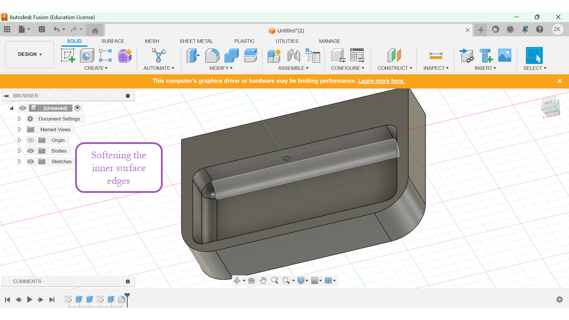Toggle Bodies folder visibility eye
569x320 pixels.
[x=31, y=151]
